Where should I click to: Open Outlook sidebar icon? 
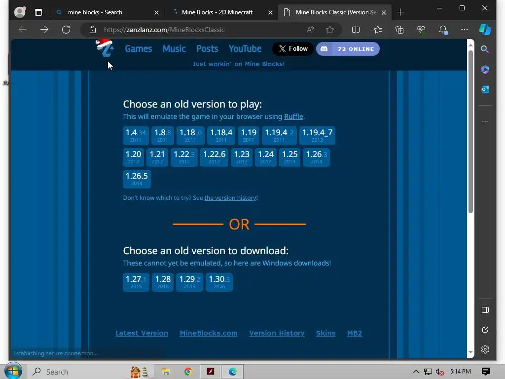(485, 89)
